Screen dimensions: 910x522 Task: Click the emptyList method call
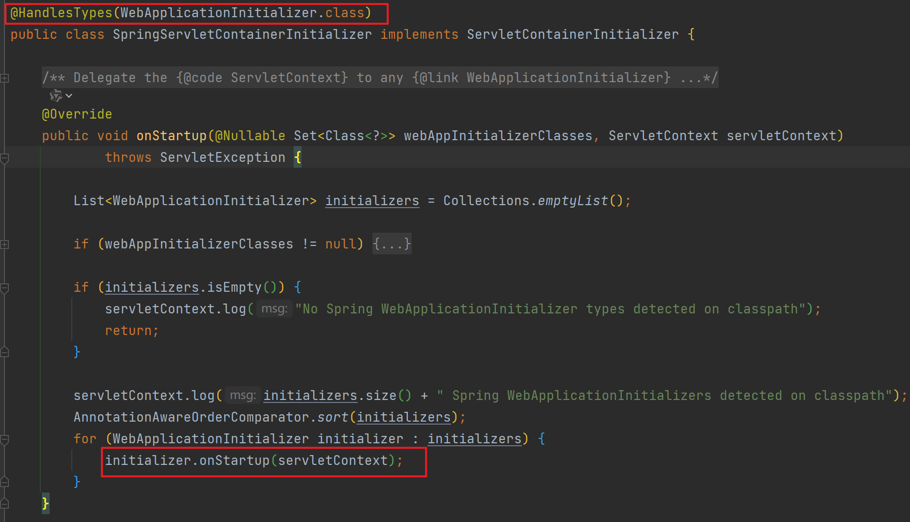pyautogui.click(x=573, y=201)
